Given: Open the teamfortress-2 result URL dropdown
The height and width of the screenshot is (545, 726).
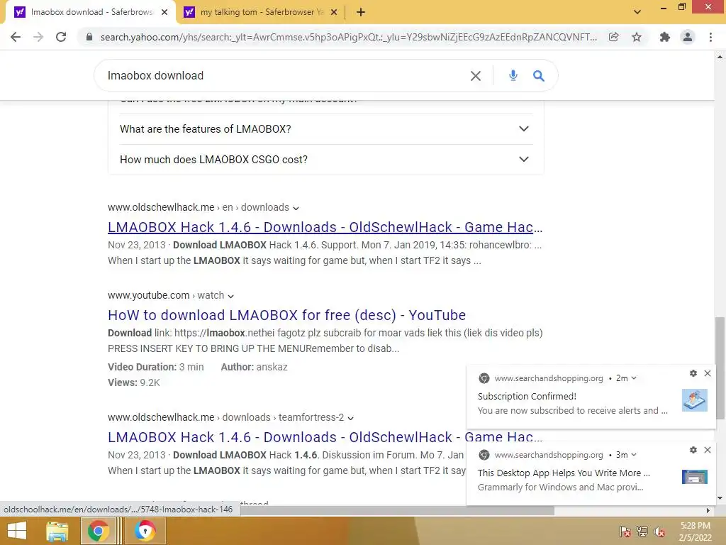Looking at the screenshot, I should pyautogui.click(x=350, y=418).
